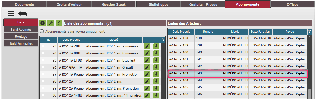315x99 pixels.
Task: Open the Liste side section
Action: pyautogui.click(x=21, y=22)
